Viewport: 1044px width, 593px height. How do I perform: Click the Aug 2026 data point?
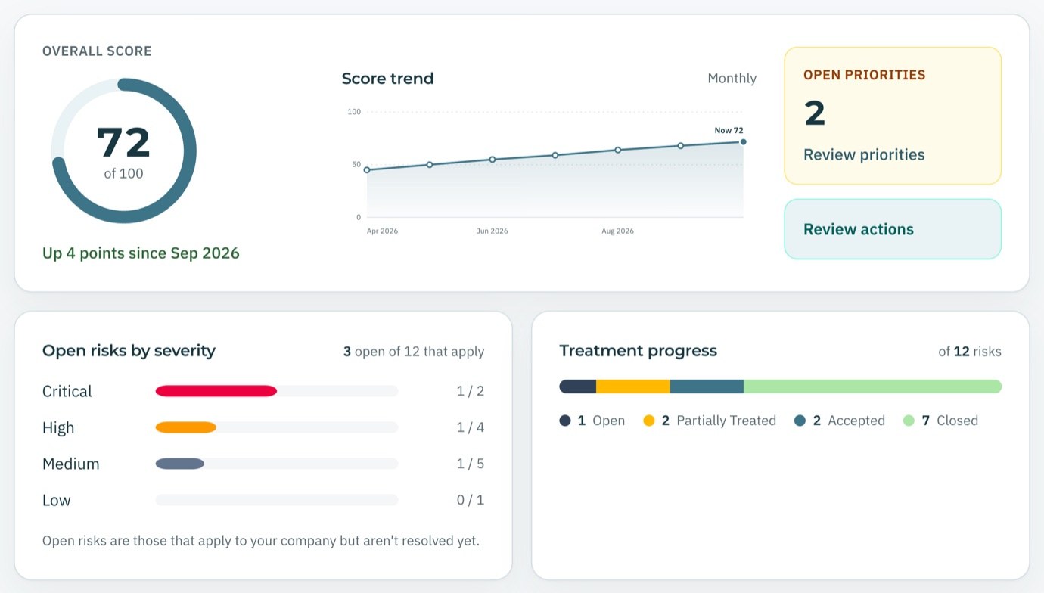point(618,150)
